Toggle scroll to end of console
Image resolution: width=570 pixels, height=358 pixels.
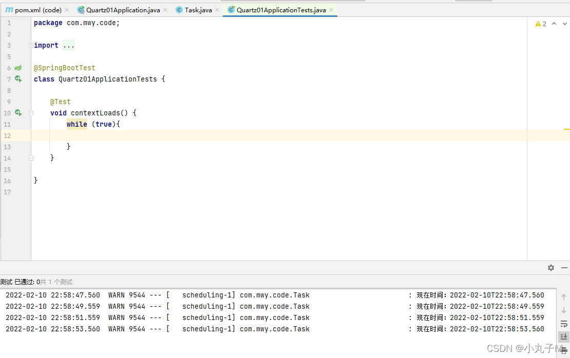(564, 336)
